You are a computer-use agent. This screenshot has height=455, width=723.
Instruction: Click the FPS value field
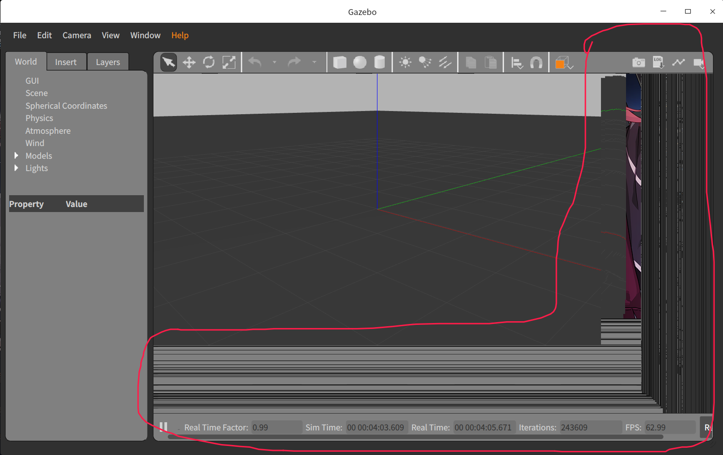pos(670,427)
